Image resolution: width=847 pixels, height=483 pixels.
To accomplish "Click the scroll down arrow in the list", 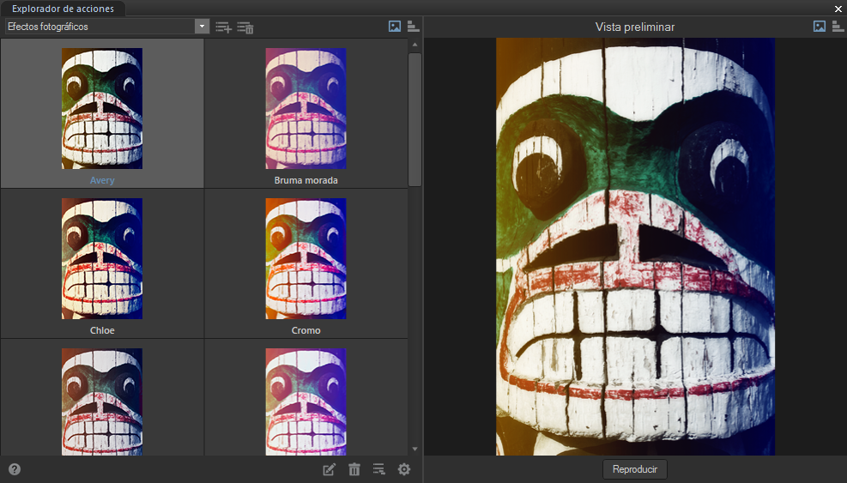I will 415,449.
